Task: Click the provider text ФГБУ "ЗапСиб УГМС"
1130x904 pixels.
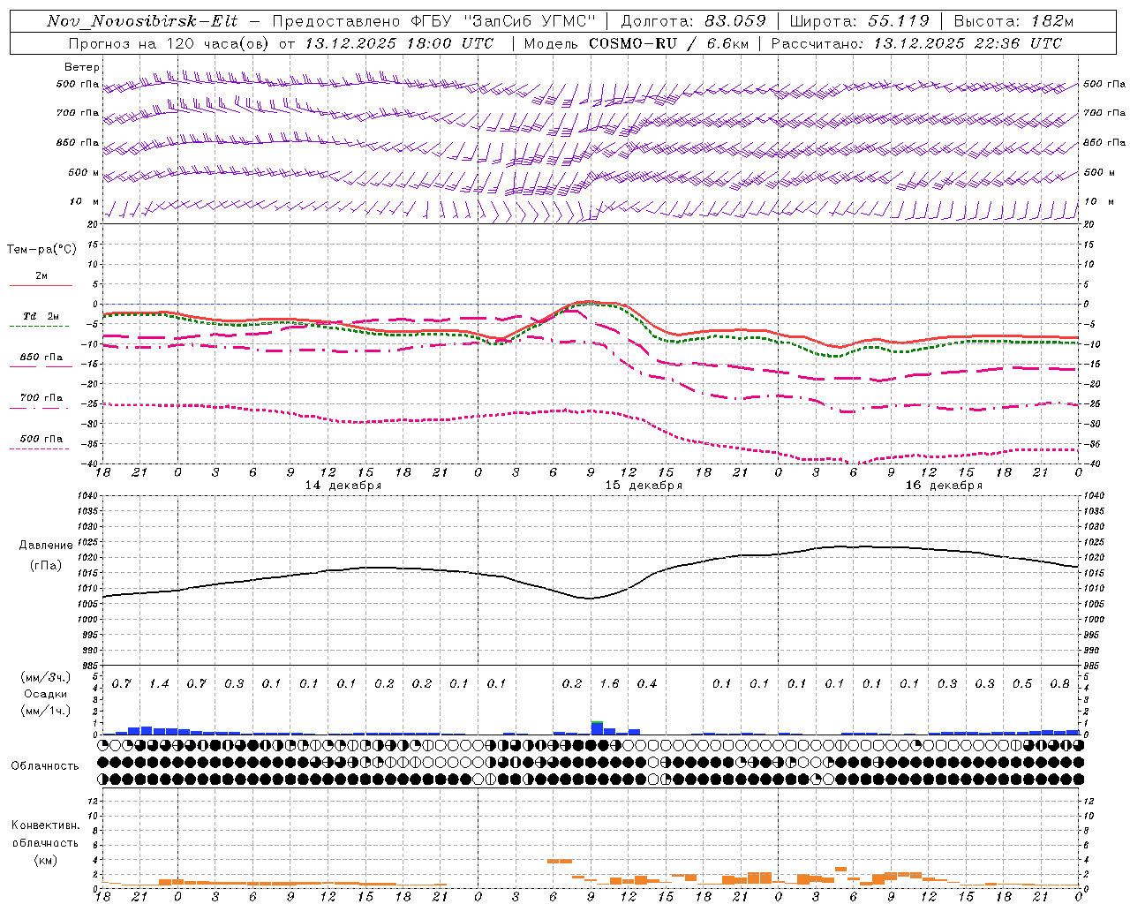Action: pos(504,21)
